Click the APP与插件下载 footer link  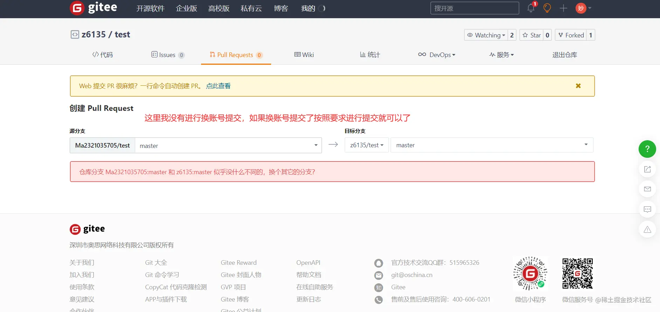coord(166,299)
